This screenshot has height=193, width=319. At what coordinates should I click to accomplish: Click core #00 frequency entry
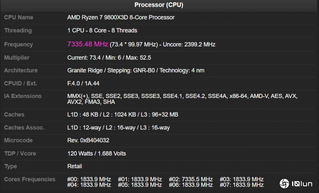(x=89, y=179)
